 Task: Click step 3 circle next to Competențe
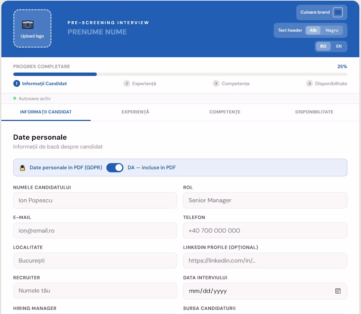(216, 84)
